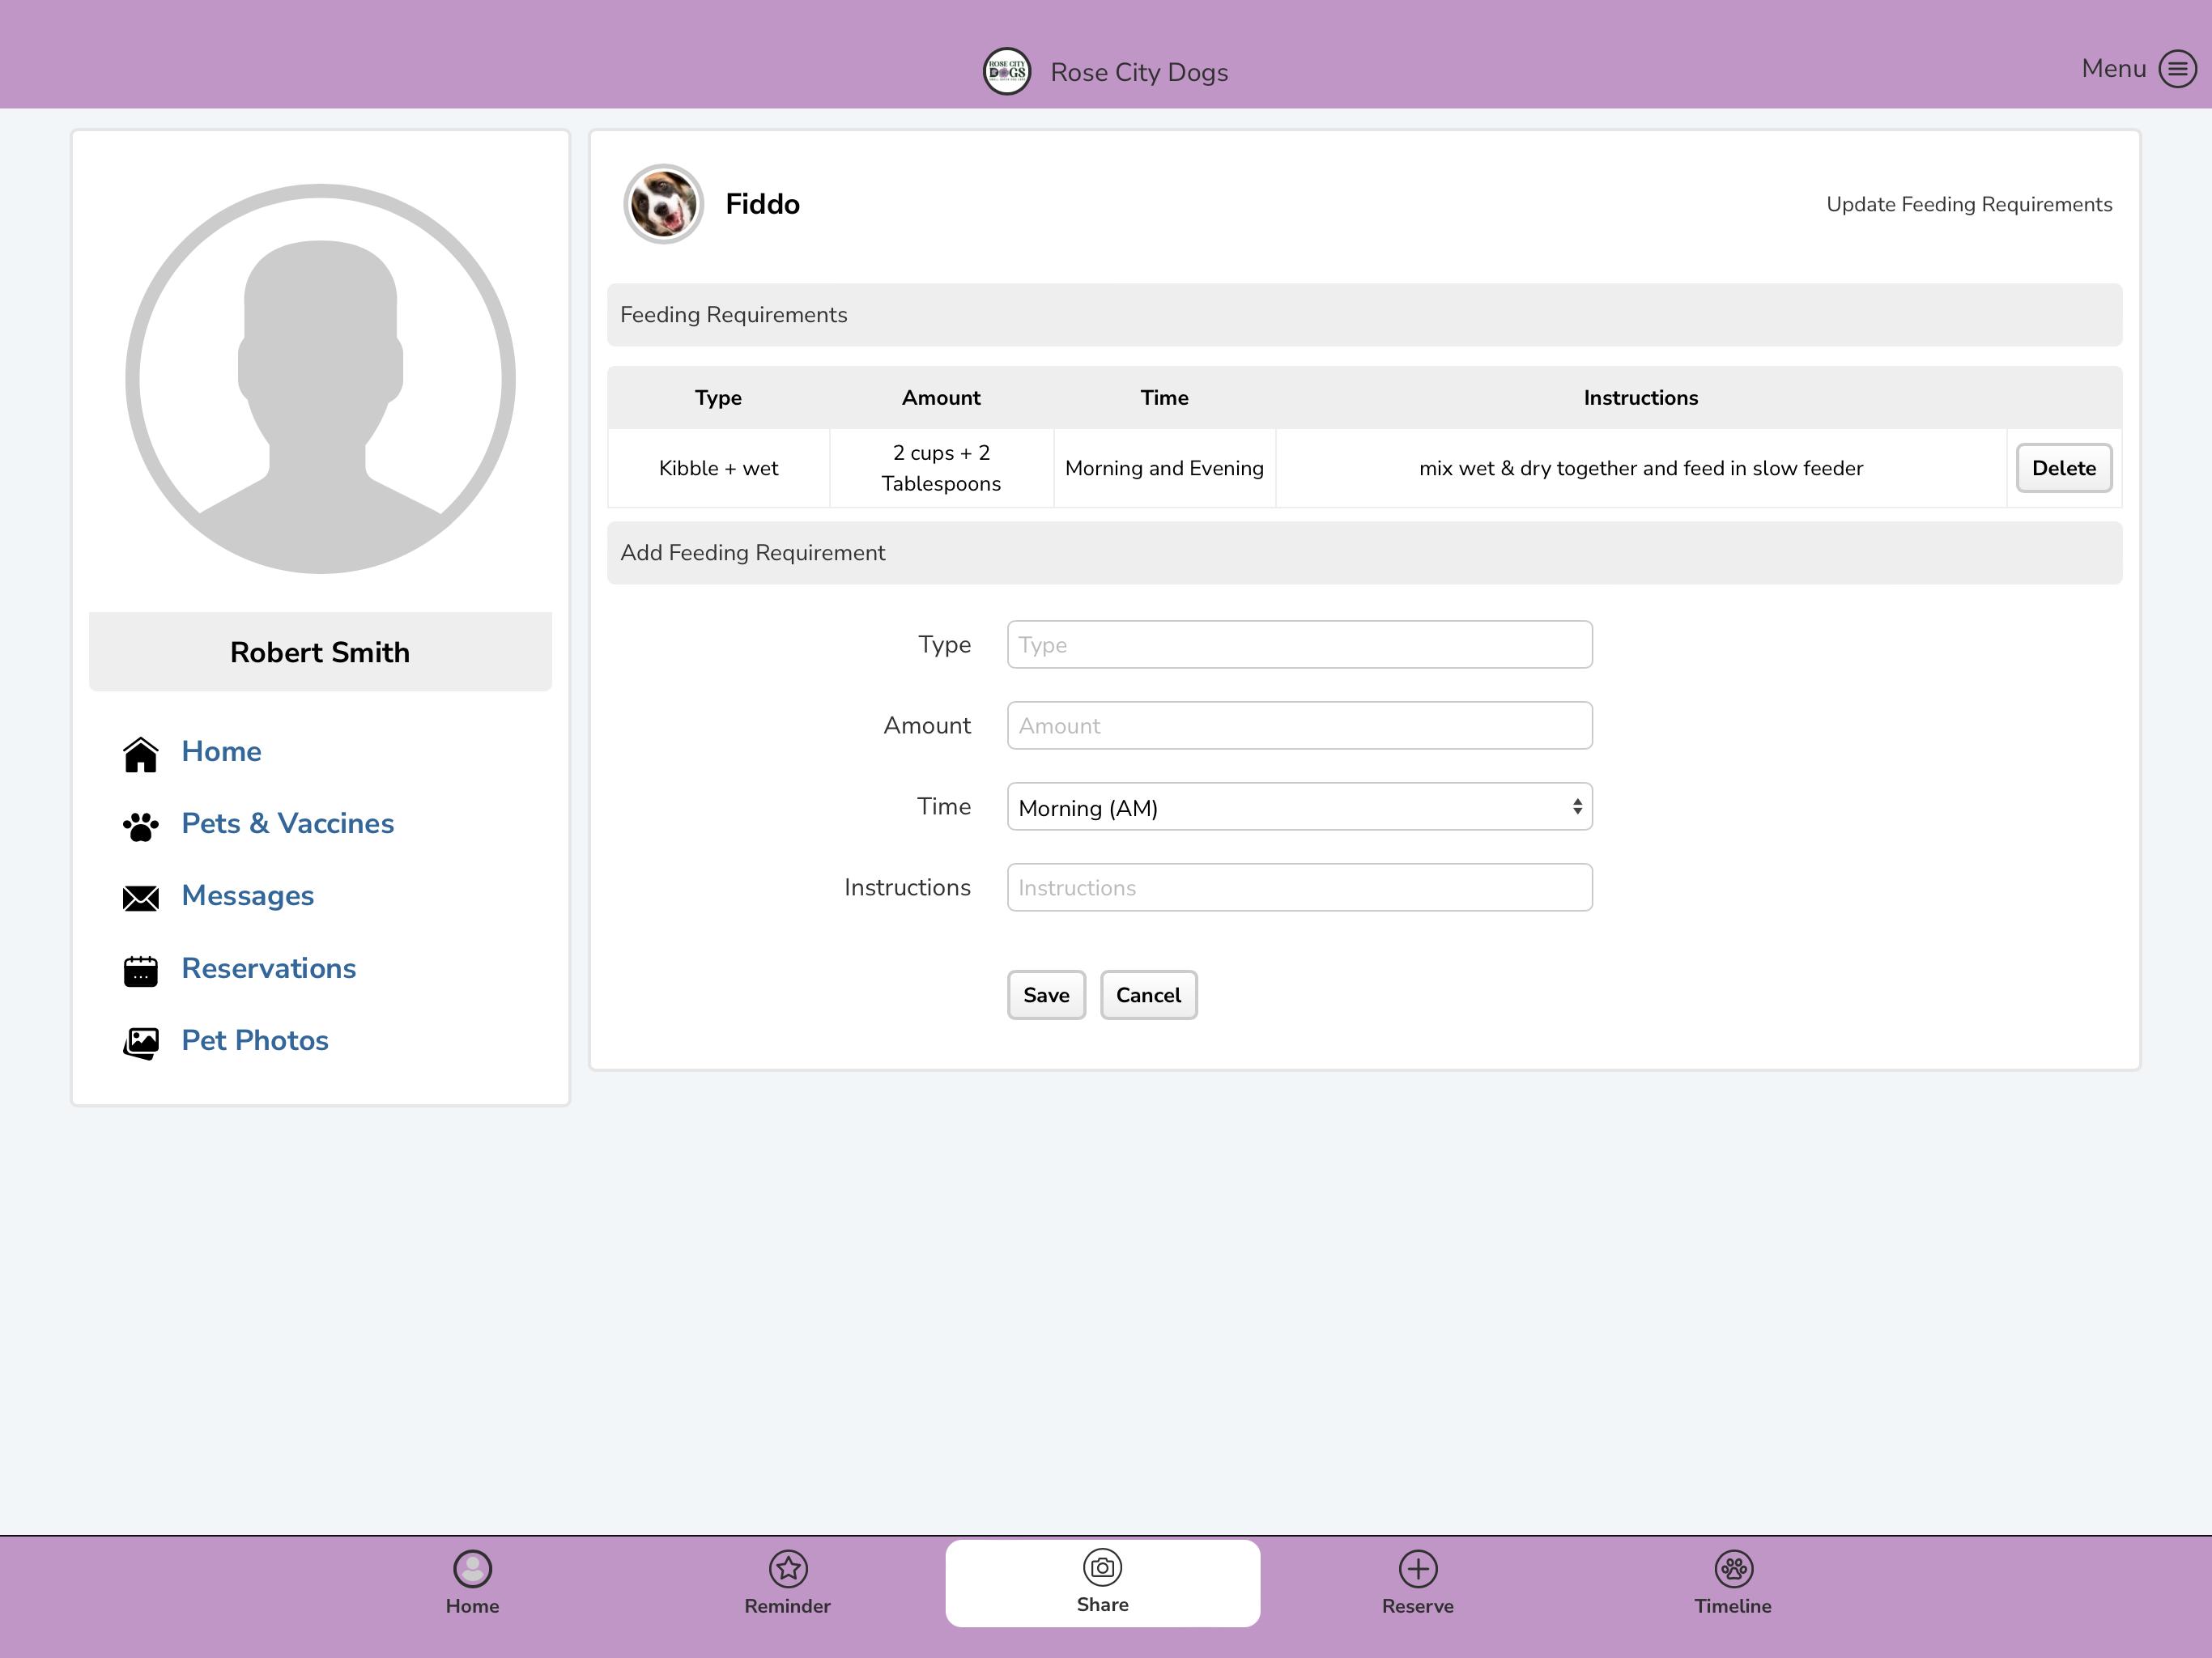Viewport: 2212px width, 1658px height.
Task: Tap the Reminder star icon
Action: [x=788, y=1569]
